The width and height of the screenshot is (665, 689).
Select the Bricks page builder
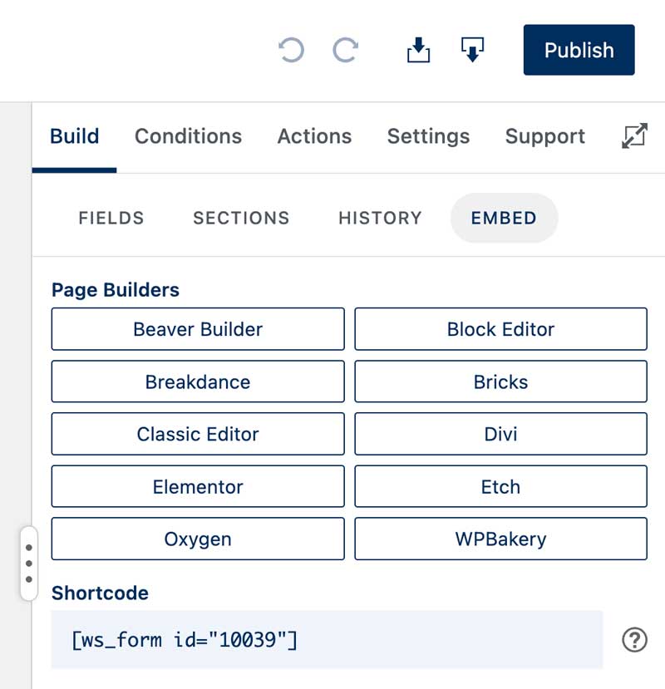[500, 381]
